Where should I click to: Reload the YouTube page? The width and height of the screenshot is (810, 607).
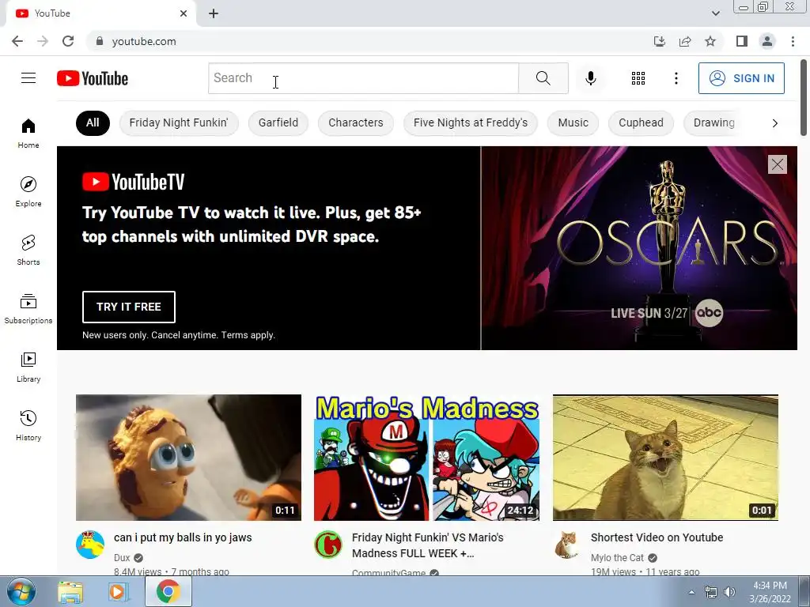68,41
